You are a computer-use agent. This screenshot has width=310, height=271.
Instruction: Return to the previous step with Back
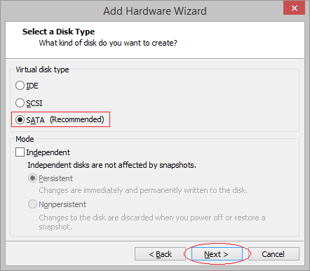pyautogui.click(x=160, y=254)
